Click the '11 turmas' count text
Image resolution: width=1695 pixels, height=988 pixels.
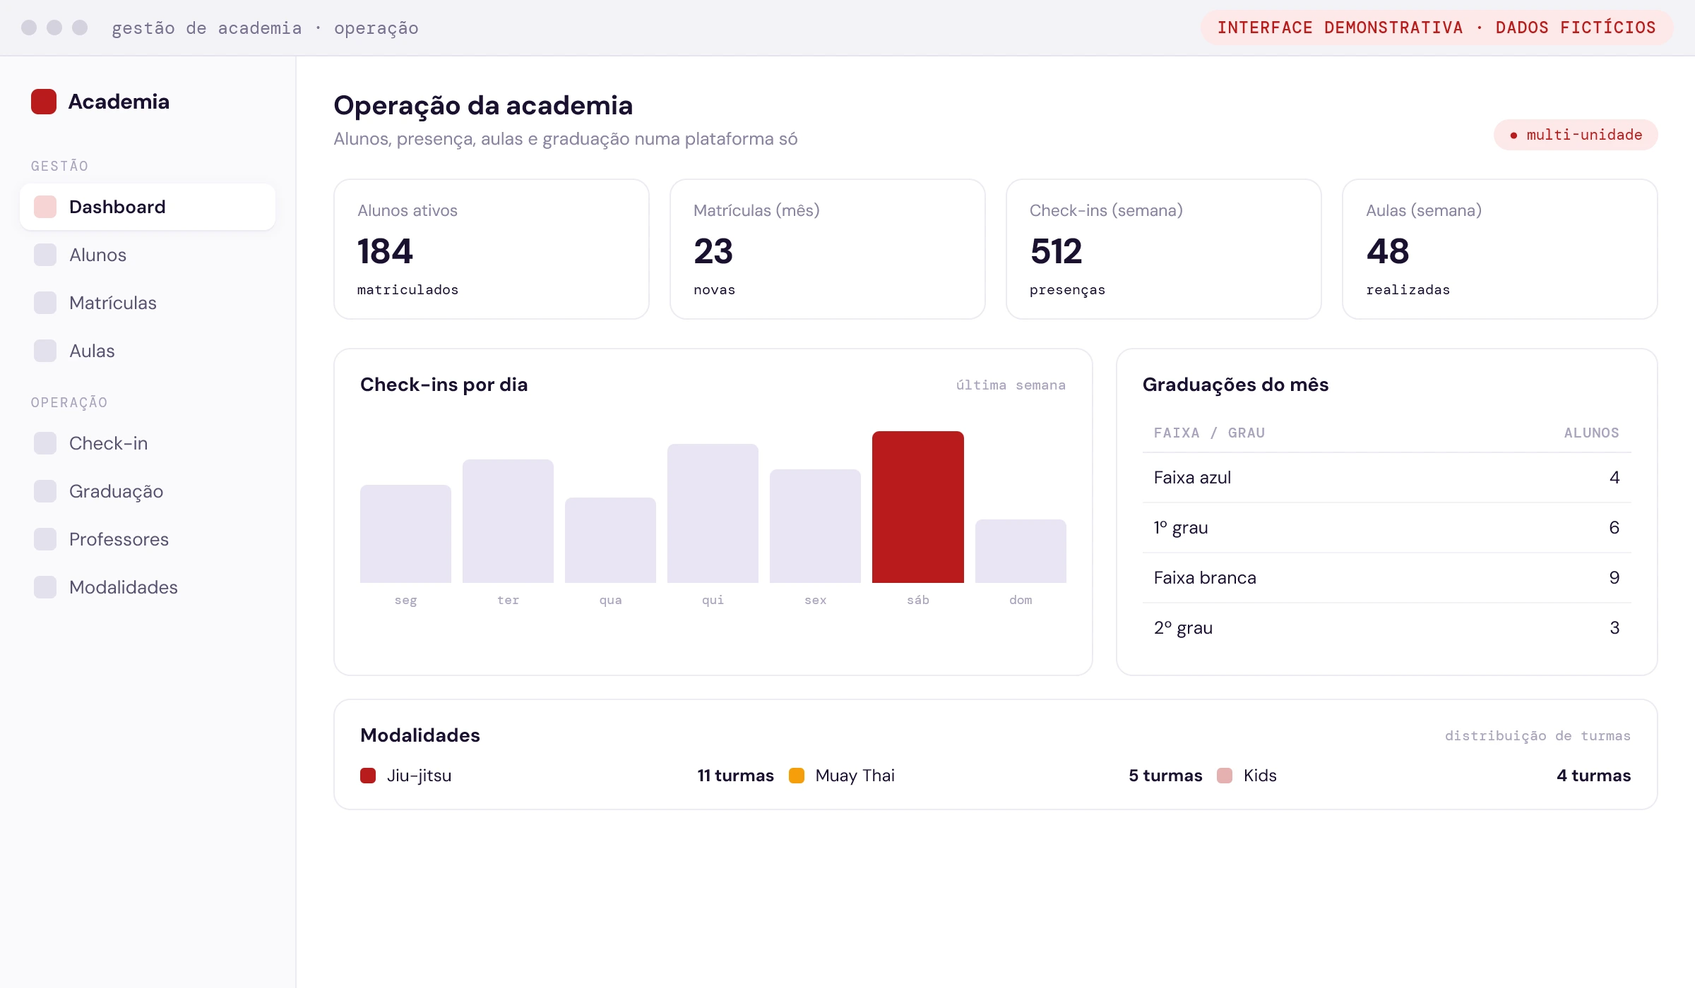(735, 776)
